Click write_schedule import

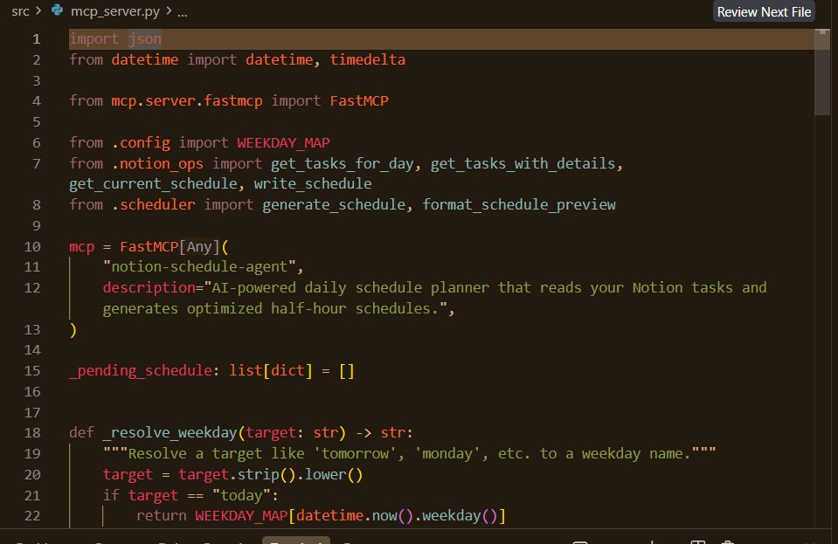(313, 184)
